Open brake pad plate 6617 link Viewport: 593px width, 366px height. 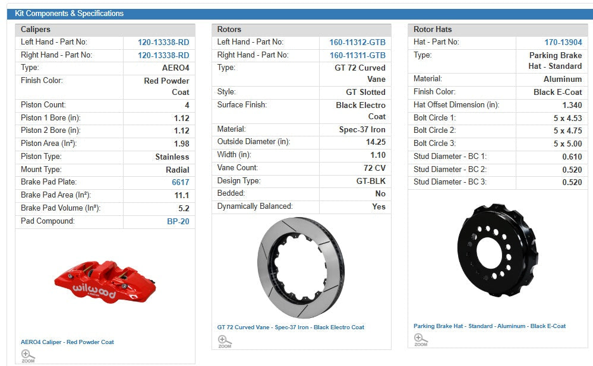click(x=180, y=182)
